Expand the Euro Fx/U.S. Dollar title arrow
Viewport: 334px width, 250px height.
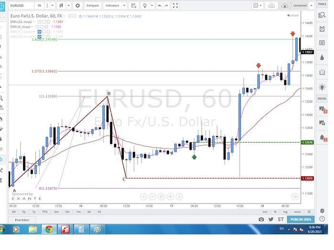click(x=64, y=16)
